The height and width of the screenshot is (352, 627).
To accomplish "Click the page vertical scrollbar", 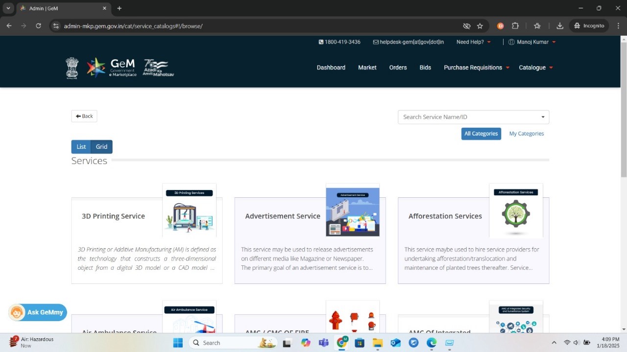I will click(x=624, y=110).
